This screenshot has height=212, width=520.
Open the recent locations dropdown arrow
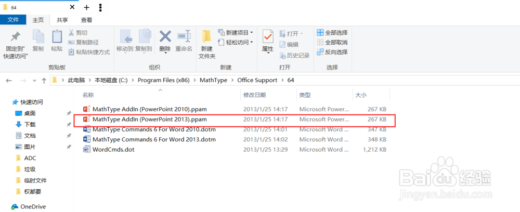coord(34,81)
